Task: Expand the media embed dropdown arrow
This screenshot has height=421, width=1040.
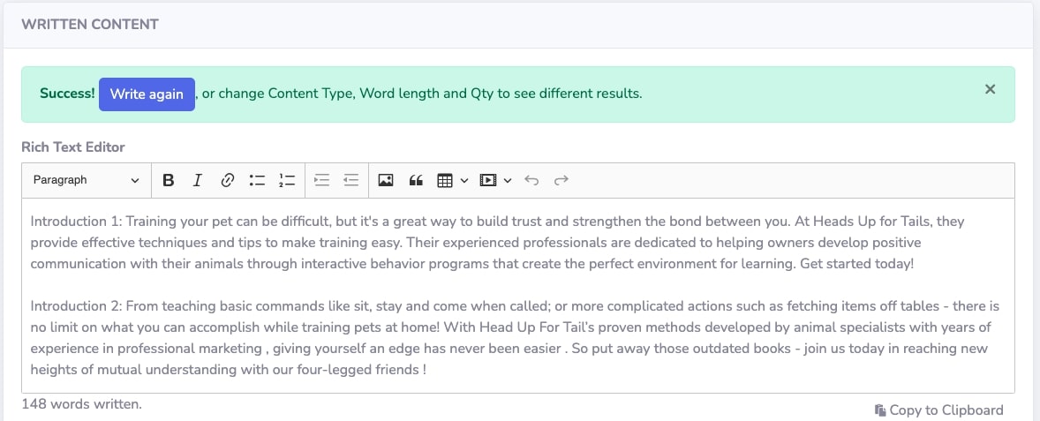Action: pos(508,180)
